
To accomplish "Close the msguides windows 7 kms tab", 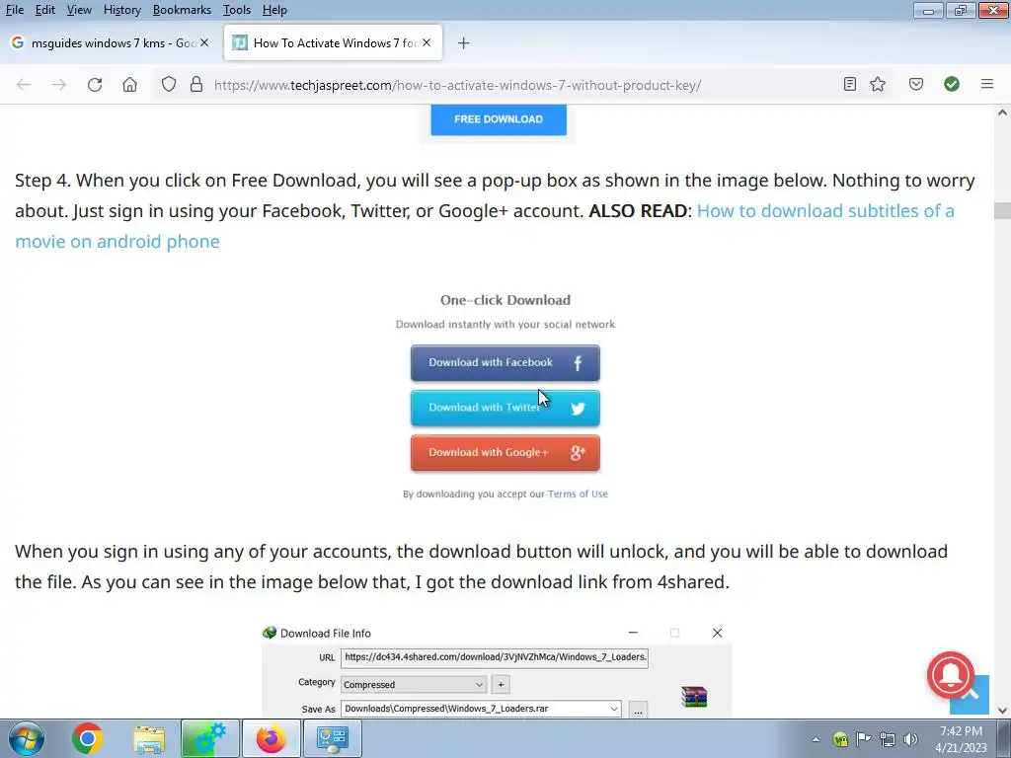I will tap(204, 42).
